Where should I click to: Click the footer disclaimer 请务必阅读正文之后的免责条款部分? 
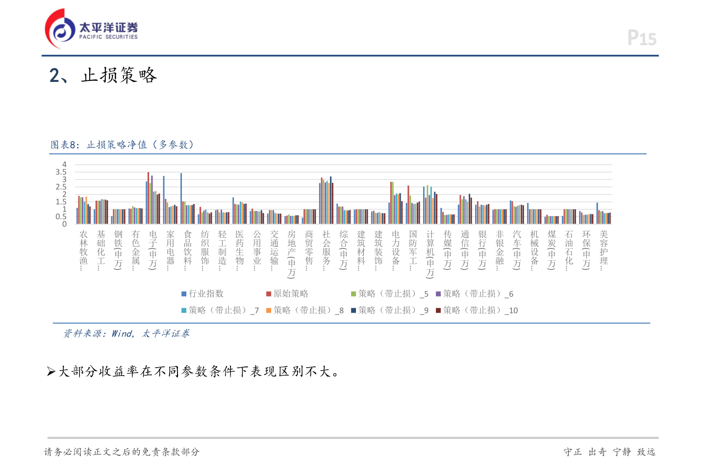(122, 452)
